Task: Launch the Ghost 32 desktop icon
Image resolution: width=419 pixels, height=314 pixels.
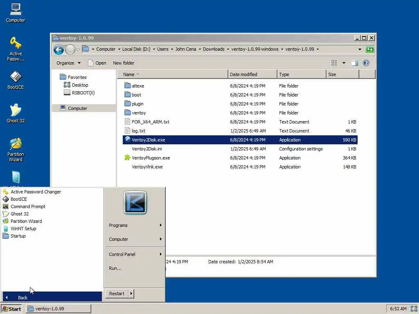Action: click(x=16, y=113)
